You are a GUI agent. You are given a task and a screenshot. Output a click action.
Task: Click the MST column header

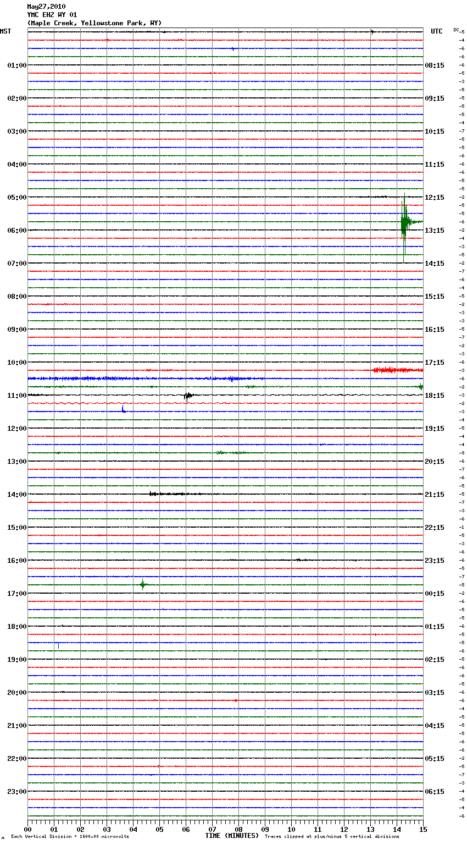click(x=5, y=31)
